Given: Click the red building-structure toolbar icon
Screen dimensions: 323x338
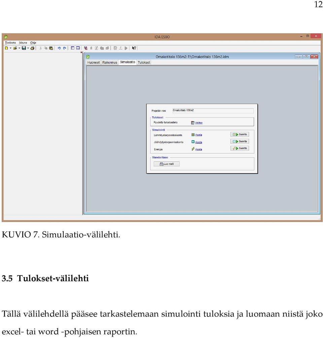Looking at the screenshot, I should pyautogui.click(x=86, y=48).
